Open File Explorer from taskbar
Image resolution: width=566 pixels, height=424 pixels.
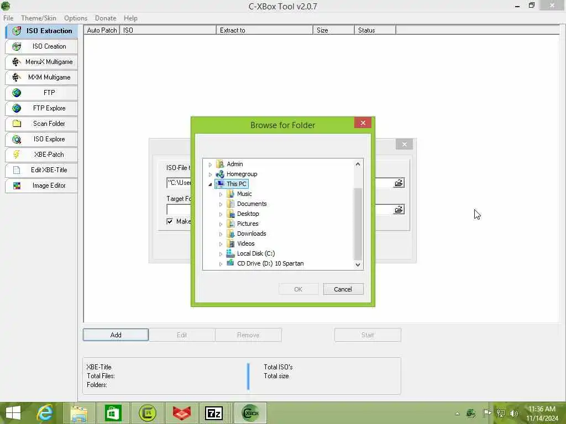[78, 413]
